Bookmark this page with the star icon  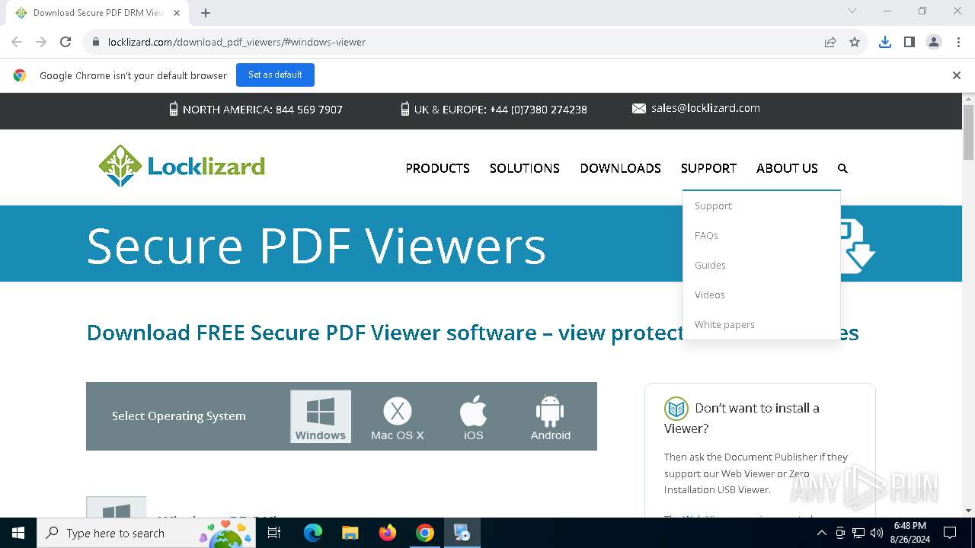click(x=855, y=42)
